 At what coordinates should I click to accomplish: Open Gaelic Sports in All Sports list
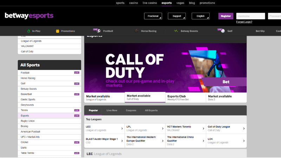click(50, 100)
